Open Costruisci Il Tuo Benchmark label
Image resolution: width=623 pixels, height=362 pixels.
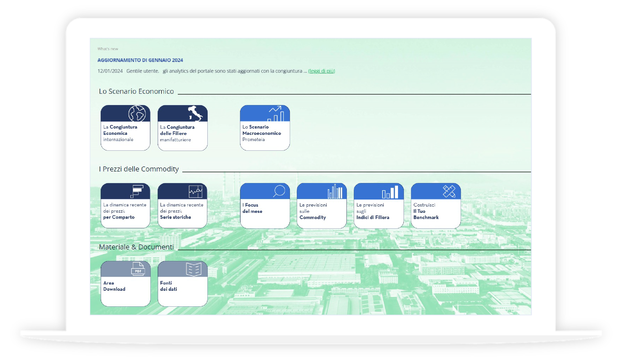pos(426,211)
